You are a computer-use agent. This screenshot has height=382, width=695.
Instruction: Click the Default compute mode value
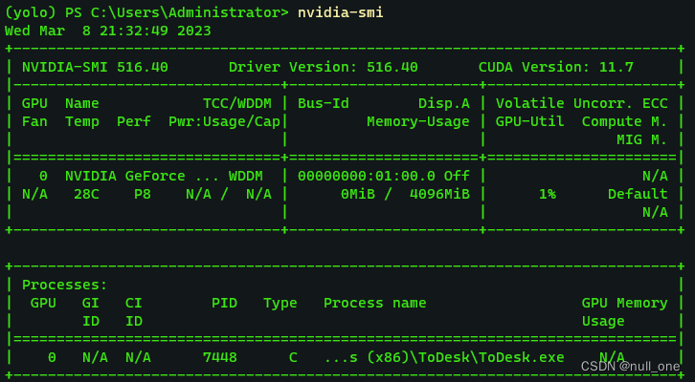tap(638, 194)
